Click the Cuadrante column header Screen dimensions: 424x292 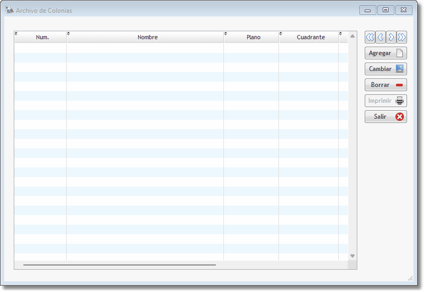[311, 37]
